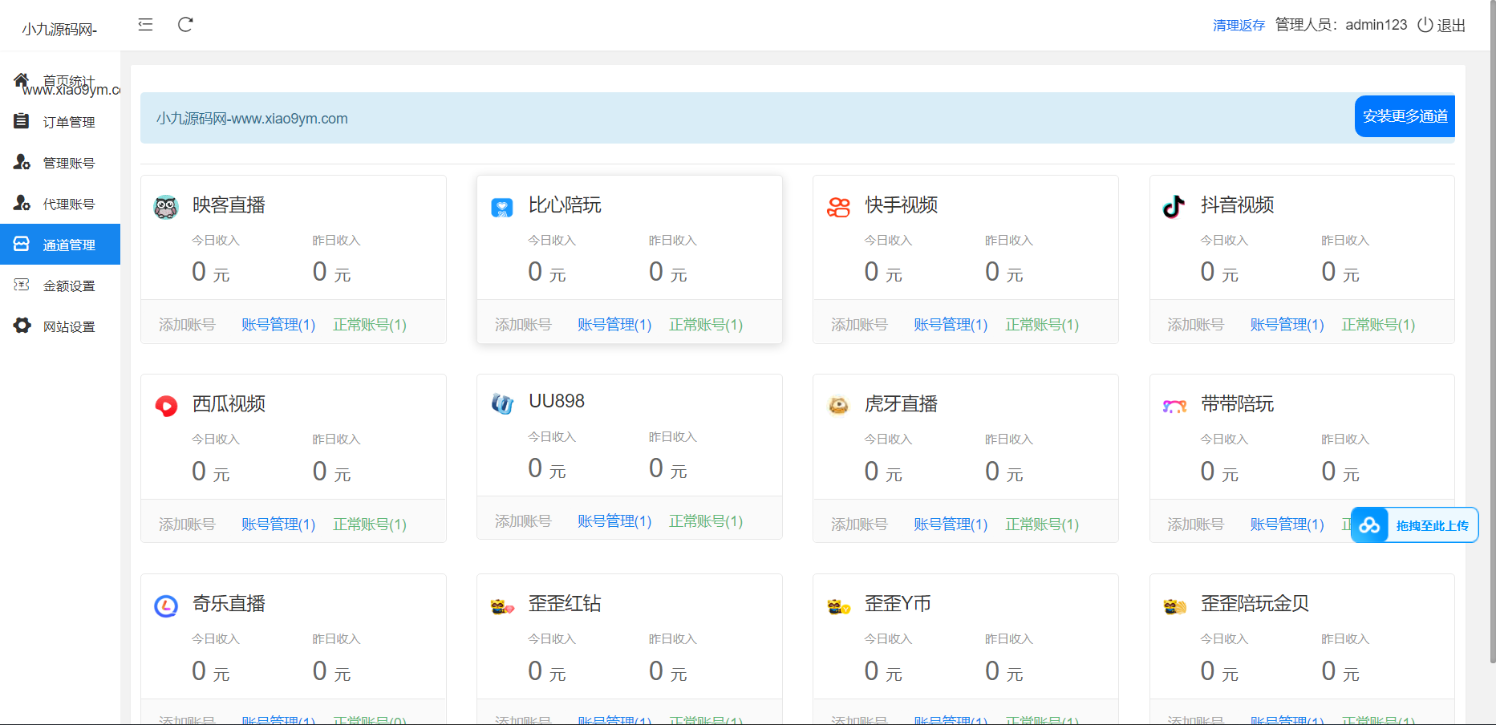The width and height of the screenshot is (1496, 725).
Task: Click the 清理返存 link
Action: [x=1239, y=25]
